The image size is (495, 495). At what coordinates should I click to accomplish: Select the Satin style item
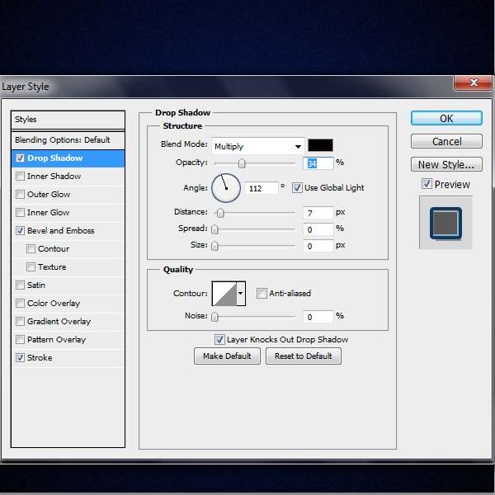pos(36,285)
